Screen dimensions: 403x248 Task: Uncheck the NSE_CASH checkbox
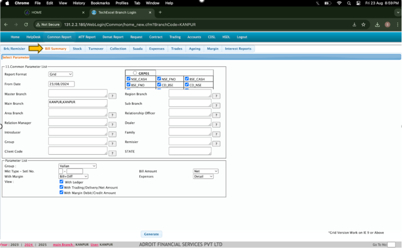click(129, 79)
